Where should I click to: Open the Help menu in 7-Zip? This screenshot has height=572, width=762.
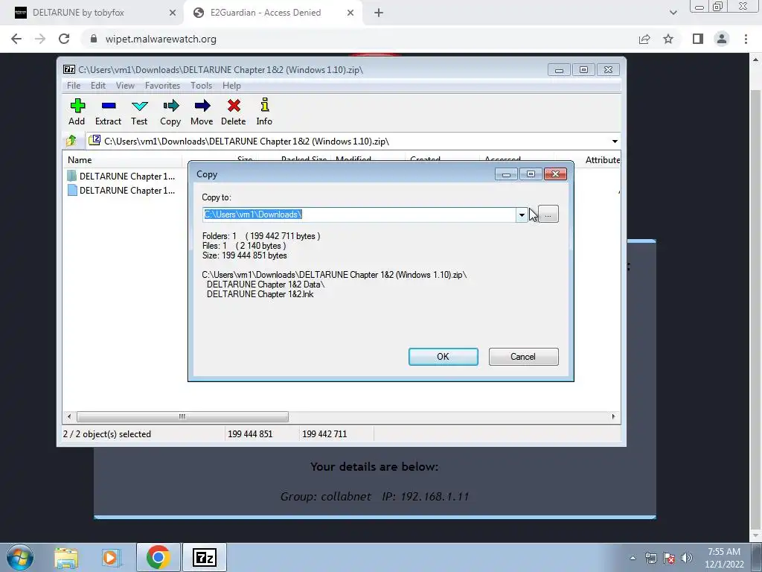pos(231,86)
